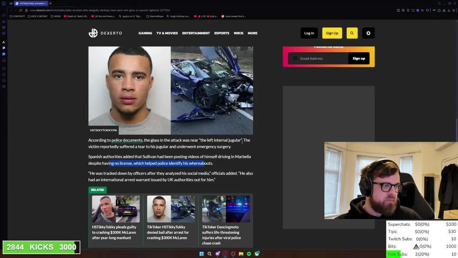This screenshot has width=458, height=258.
Task: Open Windows taskbar search magnifier
Action: [x=209, y=254]
